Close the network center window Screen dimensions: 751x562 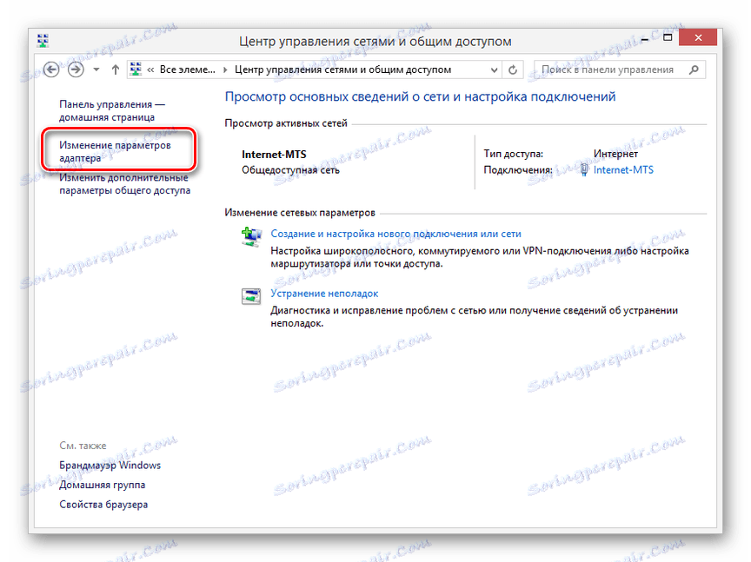click(698, 37)
